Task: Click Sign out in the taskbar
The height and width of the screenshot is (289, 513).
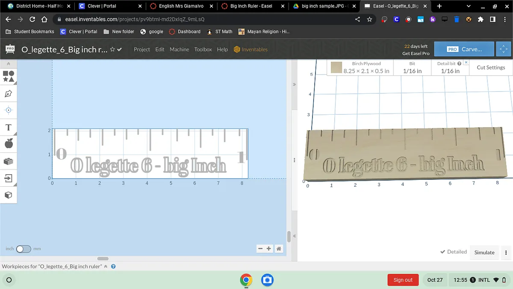Action: 403,280
